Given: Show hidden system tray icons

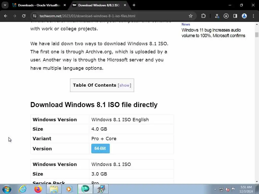Looking at the screenshot, I should [215, 189].
